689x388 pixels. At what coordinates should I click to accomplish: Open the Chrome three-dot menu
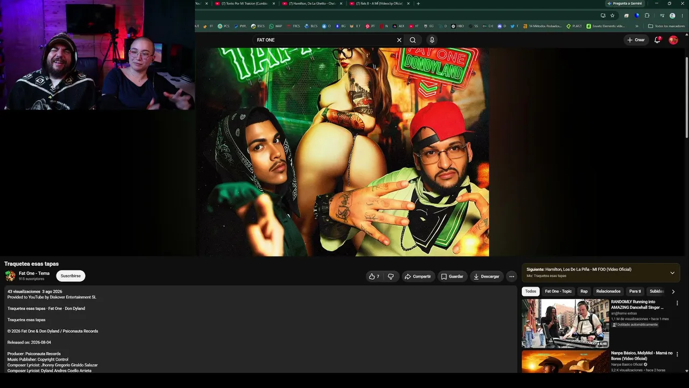pyautogui.click(x=682, y=16)
